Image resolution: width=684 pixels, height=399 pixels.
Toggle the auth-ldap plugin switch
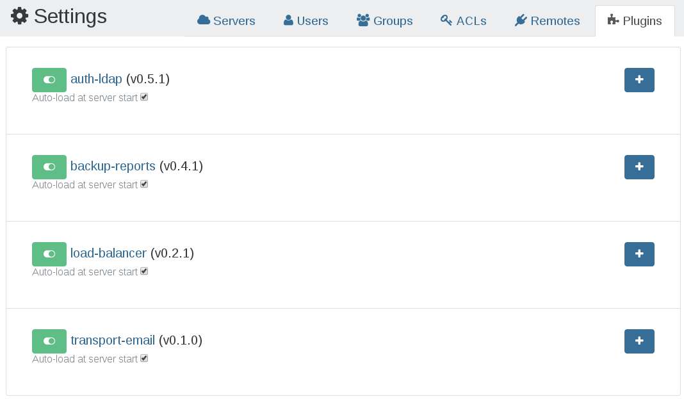click(49, 80)
